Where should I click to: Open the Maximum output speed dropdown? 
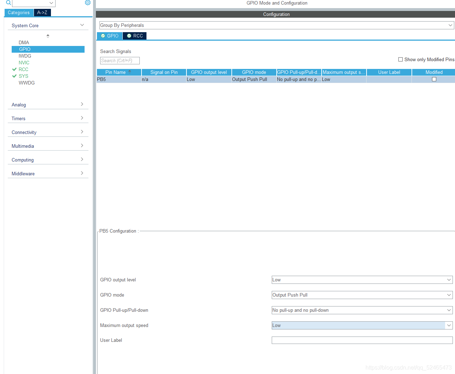(x=362, y=325)
